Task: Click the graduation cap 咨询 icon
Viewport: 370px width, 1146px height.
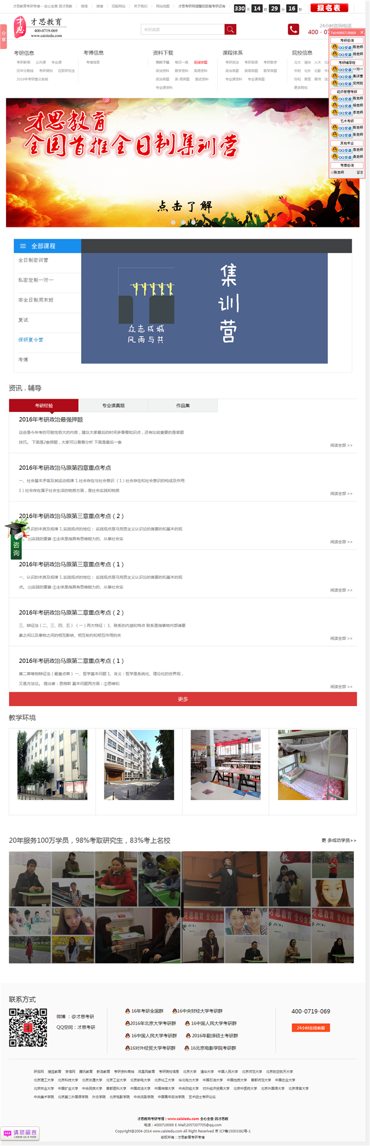Action: 16,539
